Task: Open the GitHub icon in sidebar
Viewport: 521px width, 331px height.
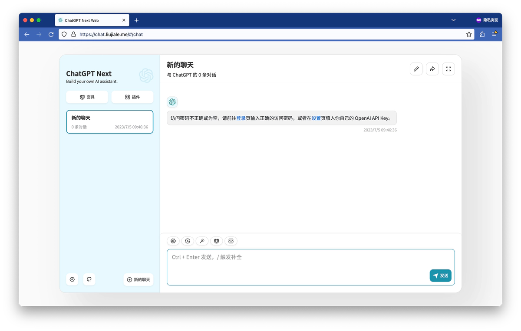Action: pos(89,279)
